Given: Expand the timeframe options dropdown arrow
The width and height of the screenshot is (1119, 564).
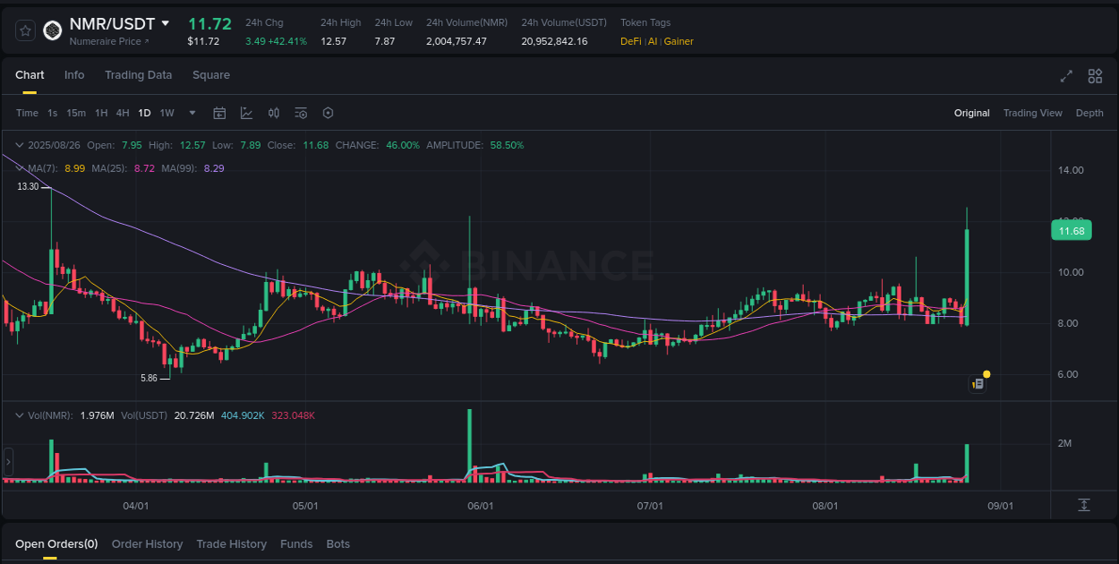Looking at the screenshot, I should coord(192,113).
